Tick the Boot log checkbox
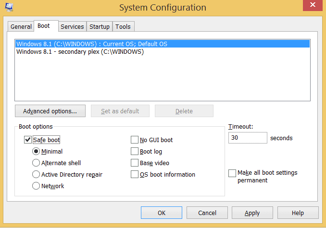This screenshot has width=326, height=228. coord(135,152)
